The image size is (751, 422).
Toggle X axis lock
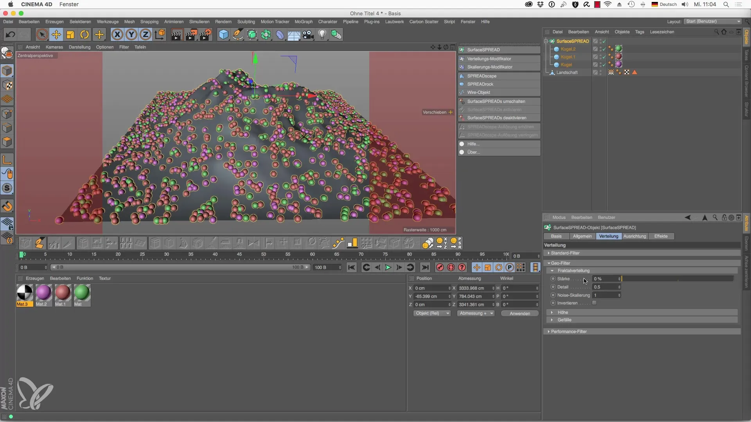pos(117,35)
